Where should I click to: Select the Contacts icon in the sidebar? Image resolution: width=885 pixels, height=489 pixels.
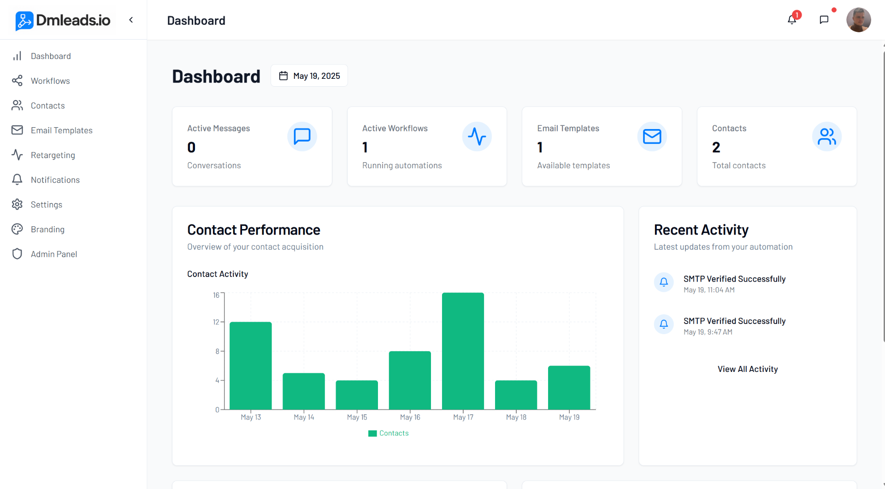click(17, 105)
